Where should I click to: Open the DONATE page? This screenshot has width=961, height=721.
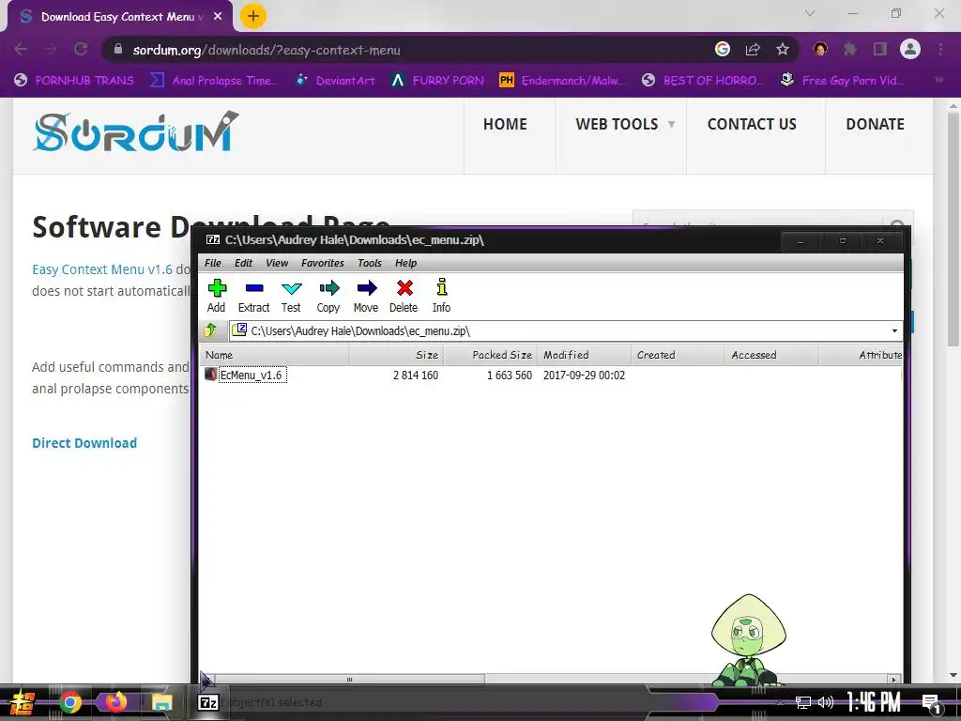876,125
